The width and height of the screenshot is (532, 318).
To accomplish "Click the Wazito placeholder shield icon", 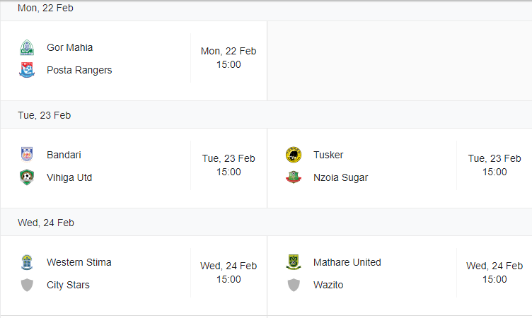I will [x=294, y=285].
